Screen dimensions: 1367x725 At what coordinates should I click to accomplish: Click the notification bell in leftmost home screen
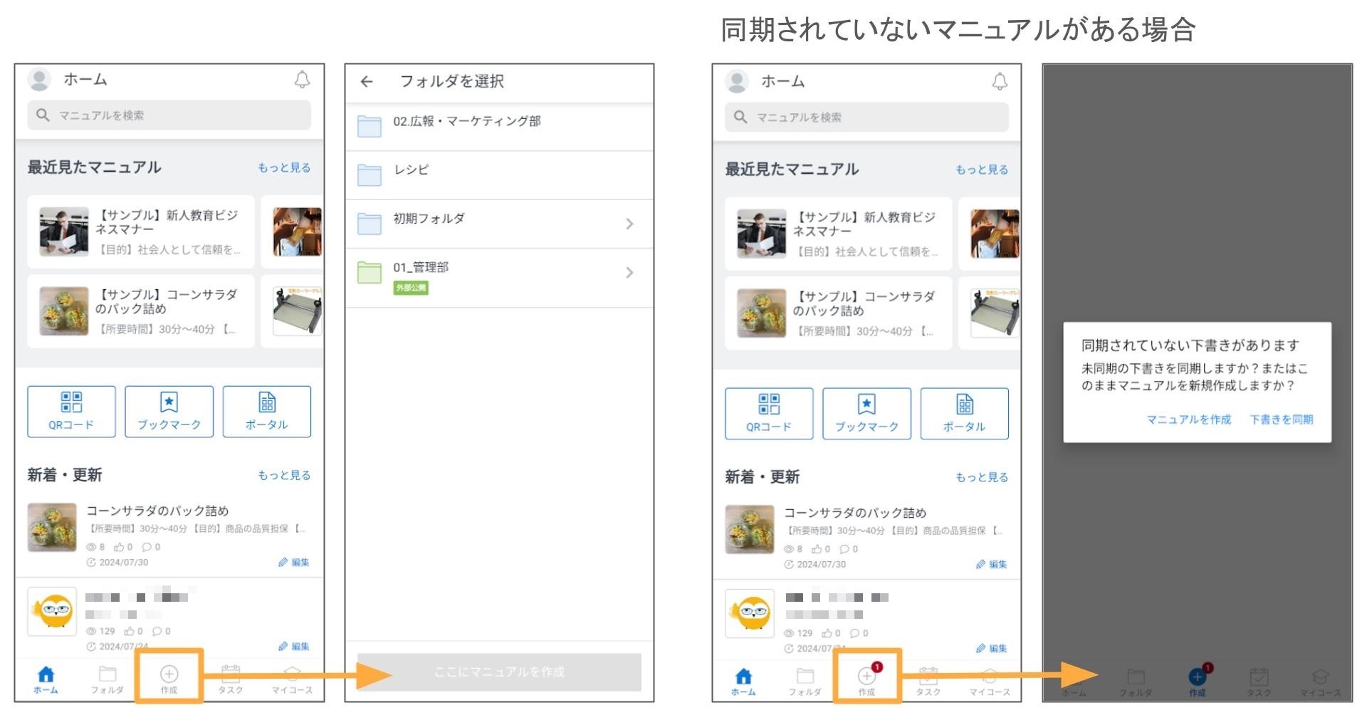tap(302, 80)
